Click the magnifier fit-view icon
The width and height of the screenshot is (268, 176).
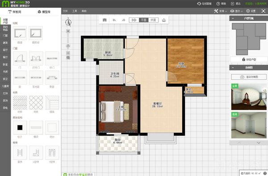(68, 57)
